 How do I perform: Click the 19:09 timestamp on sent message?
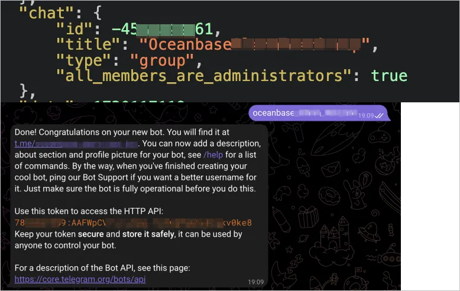(x=366, y=116)
